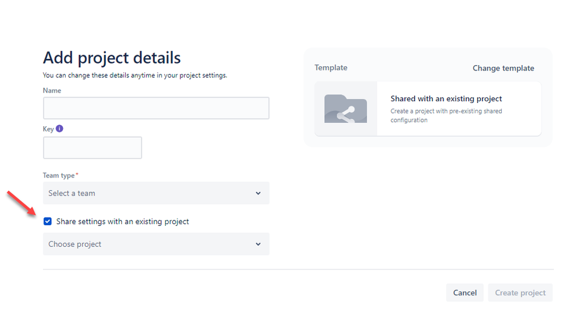Focus the project Key input field
581x313 pixels.
tap(92, 148)
